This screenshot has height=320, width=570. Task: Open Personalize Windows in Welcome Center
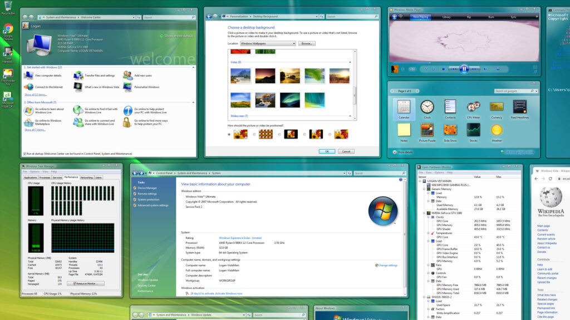point(141,87)
